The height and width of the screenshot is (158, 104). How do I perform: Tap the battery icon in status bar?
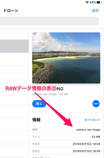(99, 2)
